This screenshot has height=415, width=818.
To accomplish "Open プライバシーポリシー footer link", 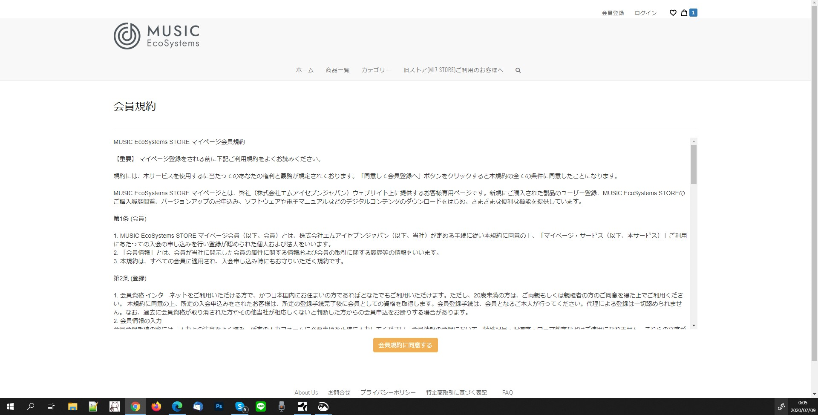I will pyautogui.click(x=388, y=392).
